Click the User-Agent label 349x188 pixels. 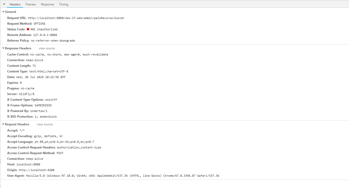tap(16, 176)
